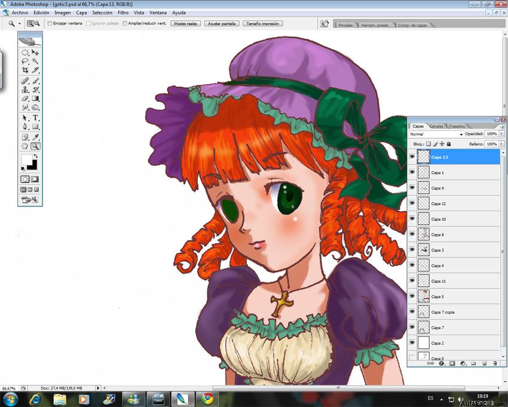Select the Hand tool

tap(25, 146)
